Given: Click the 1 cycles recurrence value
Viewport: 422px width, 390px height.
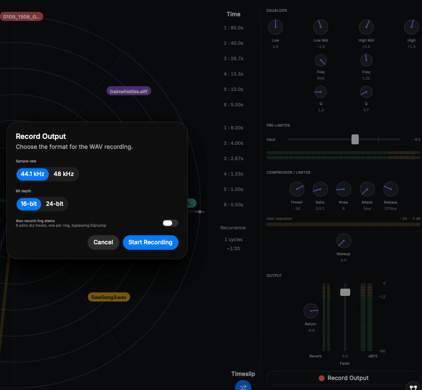Looking at the screenshot, I should [234, 240].
